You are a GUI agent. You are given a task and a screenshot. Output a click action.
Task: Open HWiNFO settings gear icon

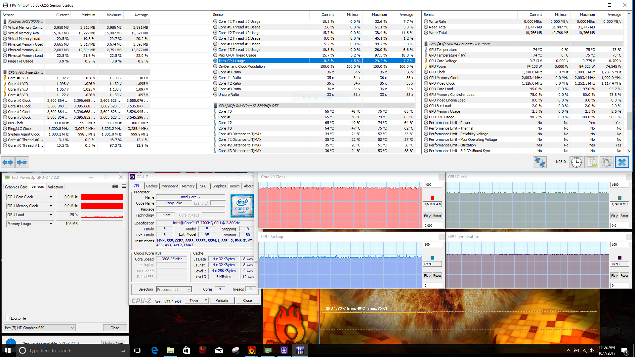pyautogui.click(x=606, y=162)
